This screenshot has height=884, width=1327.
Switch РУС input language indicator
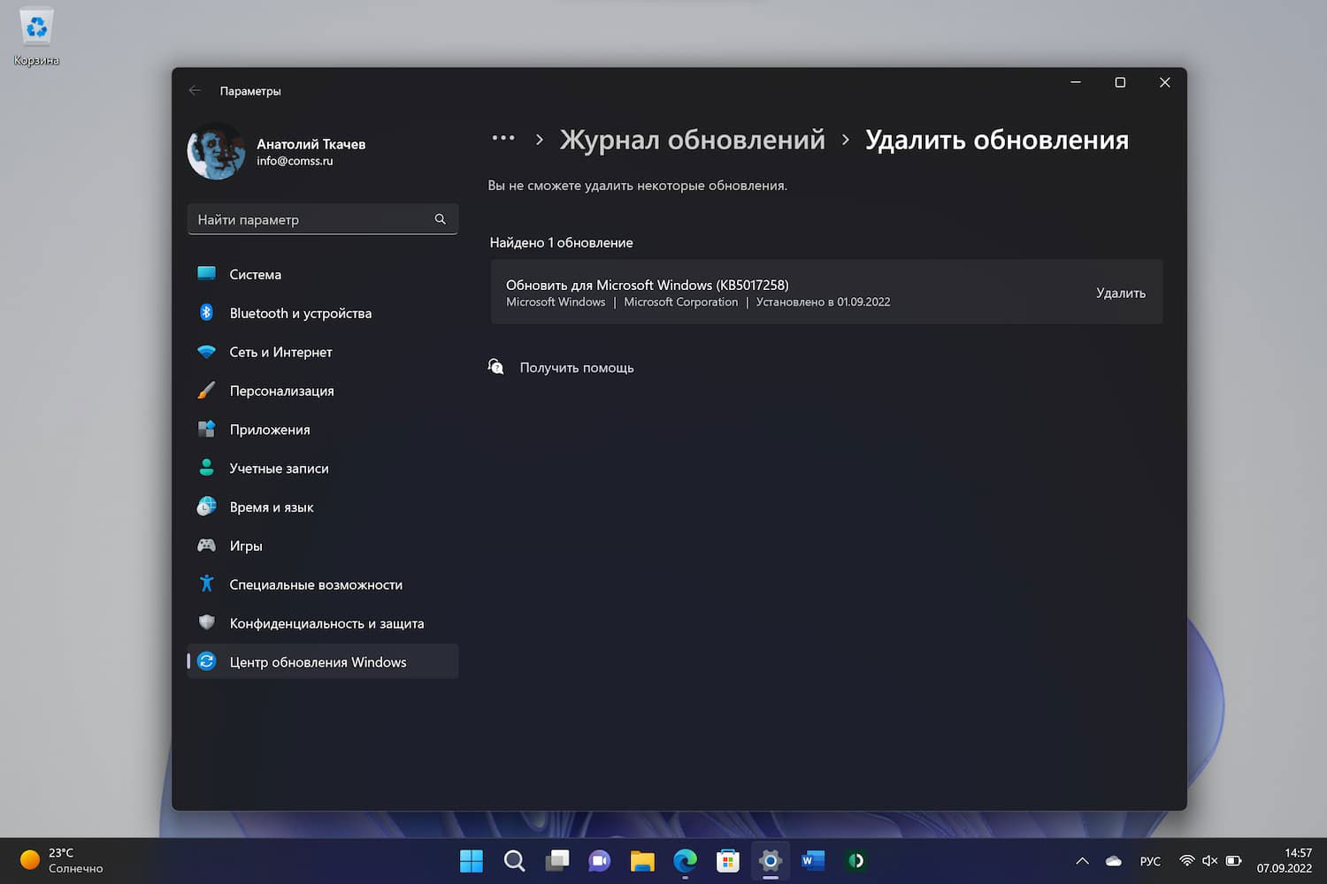pos(1150,861)
